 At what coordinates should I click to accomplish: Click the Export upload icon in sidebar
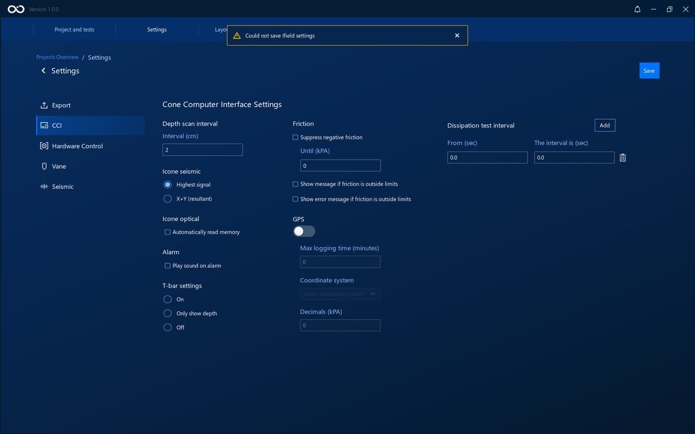(44, 105)
